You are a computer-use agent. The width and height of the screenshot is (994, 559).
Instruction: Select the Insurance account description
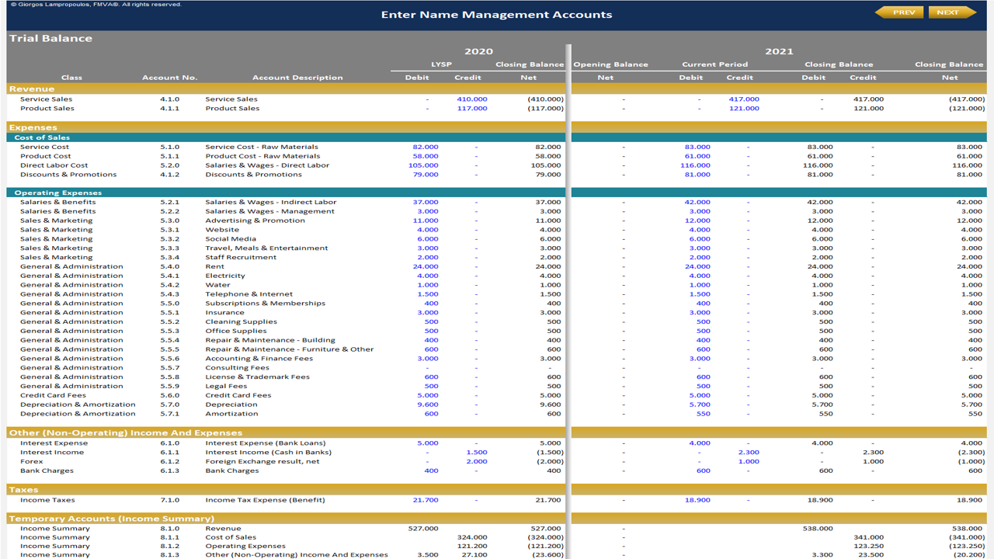224,313
